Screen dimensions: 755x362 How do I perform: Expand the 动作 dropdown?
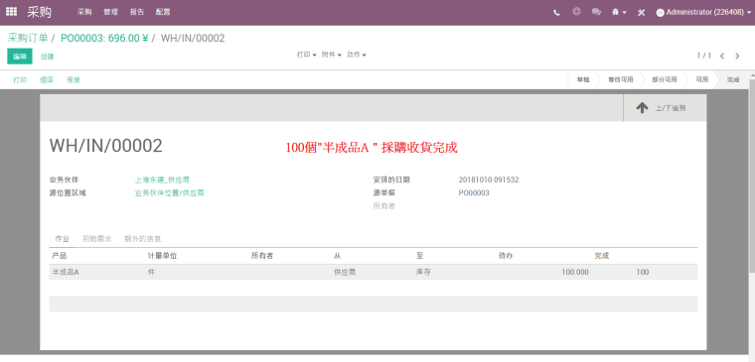pos(357,55)
